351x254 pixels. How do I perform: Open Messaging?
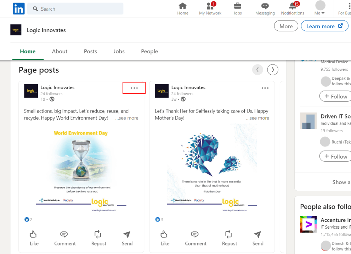[x=265, y=9]
